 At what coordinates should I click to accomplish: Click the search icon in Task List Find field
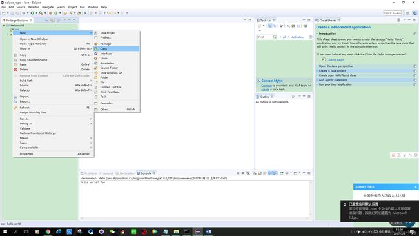coord(275,37)
